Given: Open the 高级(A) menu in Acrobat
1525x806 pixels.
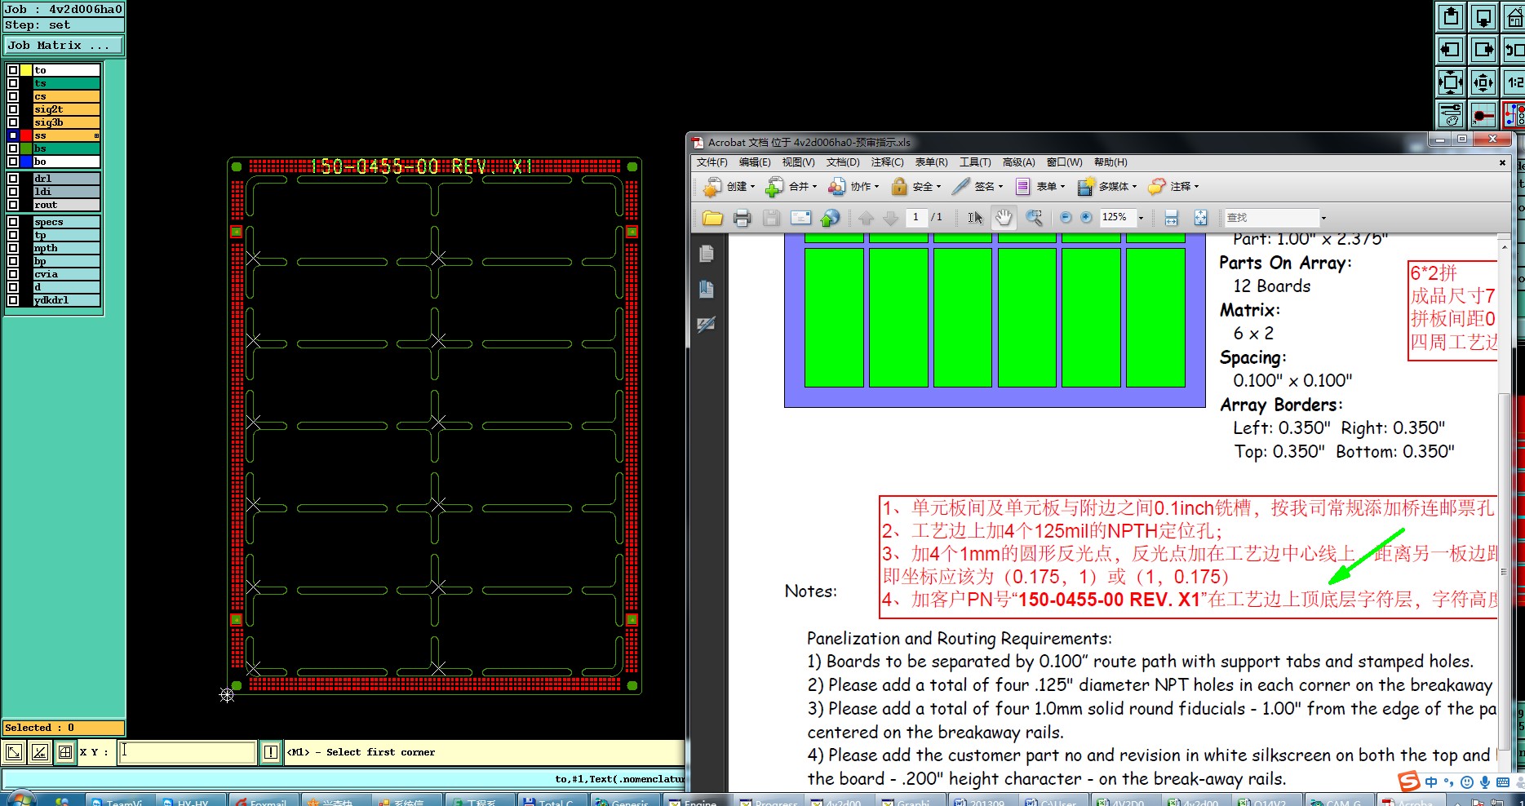Looking at the screenshot, I should (1018, 162).
